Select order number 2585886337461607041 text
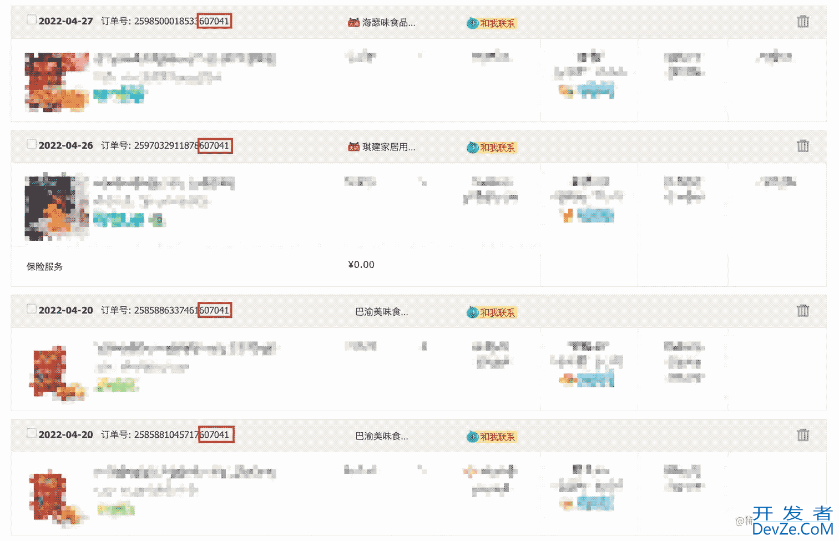 [181, 310]
